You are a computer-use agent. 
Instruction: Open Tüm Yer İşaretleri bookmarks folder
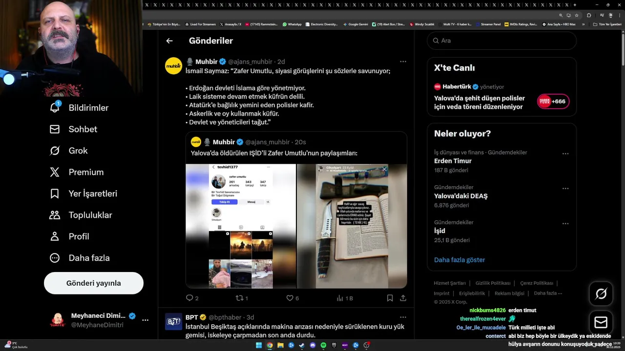point(607,24)
